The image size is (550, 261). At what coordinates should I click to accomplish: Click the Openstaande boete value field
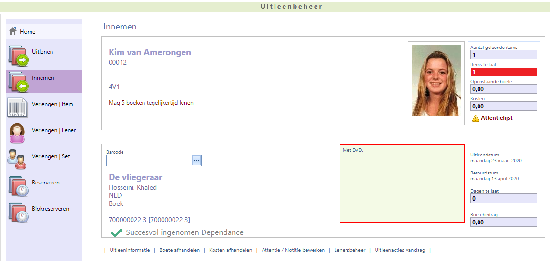[x=504, y=89]
